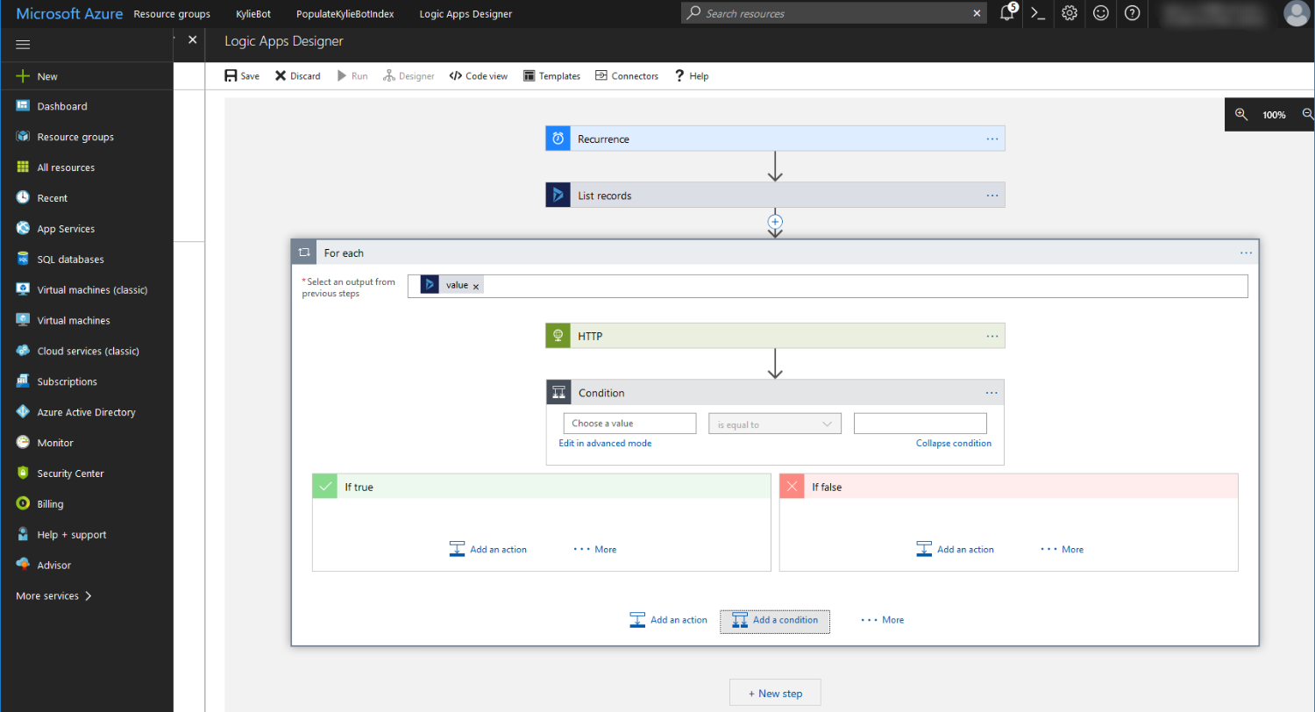Click the Security Center shield icon
The height and width of the screenshot is (712, 1315).
tap(23, 473)
